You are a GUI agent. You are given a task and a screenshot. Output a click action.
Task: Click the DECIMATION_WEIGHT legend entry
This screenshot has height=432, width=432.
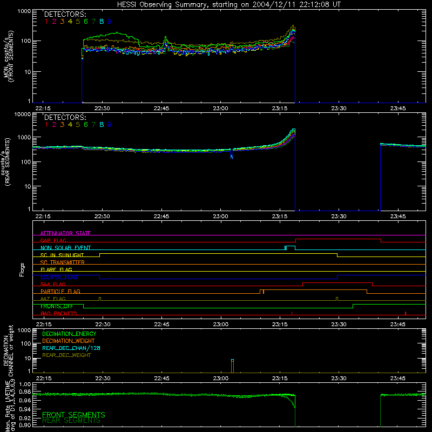pos(69,341)
